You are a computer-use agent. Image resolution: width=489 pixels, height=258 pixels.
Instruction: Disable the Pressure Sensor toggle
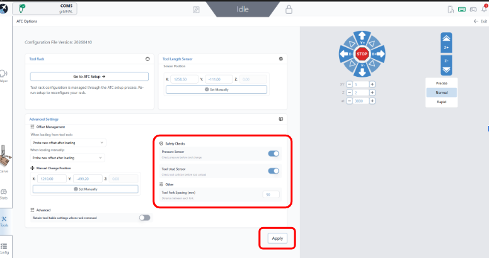tap(273, 154)
